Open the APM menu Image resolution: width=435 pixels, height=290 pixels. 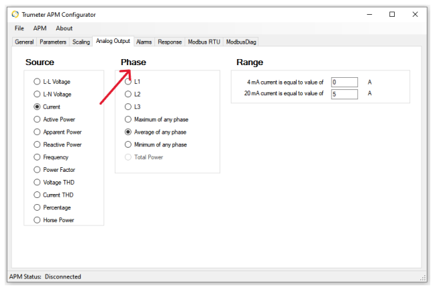pos(40,28)
